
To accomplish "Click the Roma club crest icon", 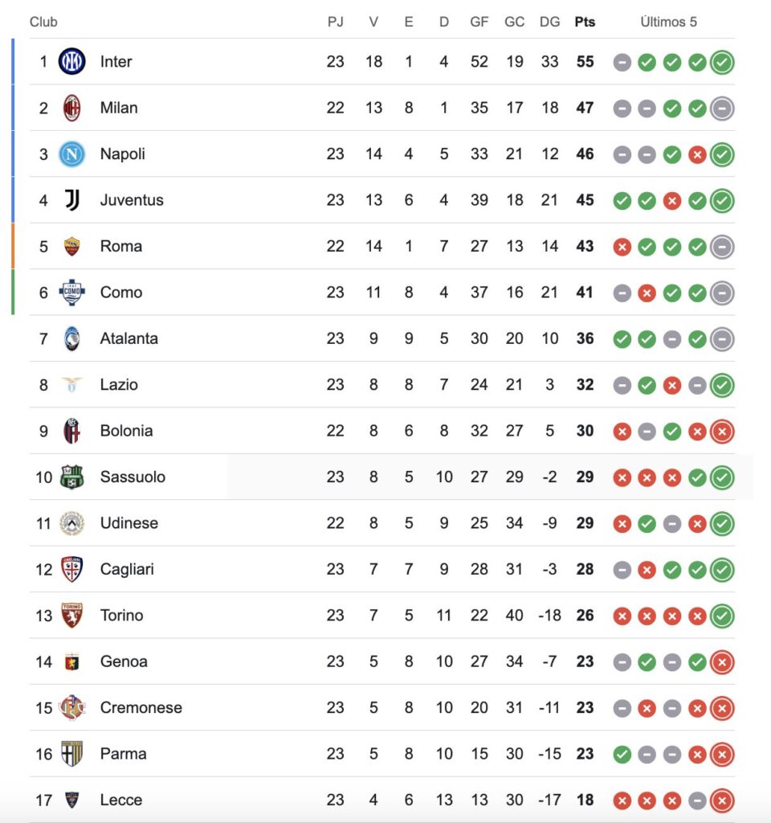I will (x=72, y=247).
